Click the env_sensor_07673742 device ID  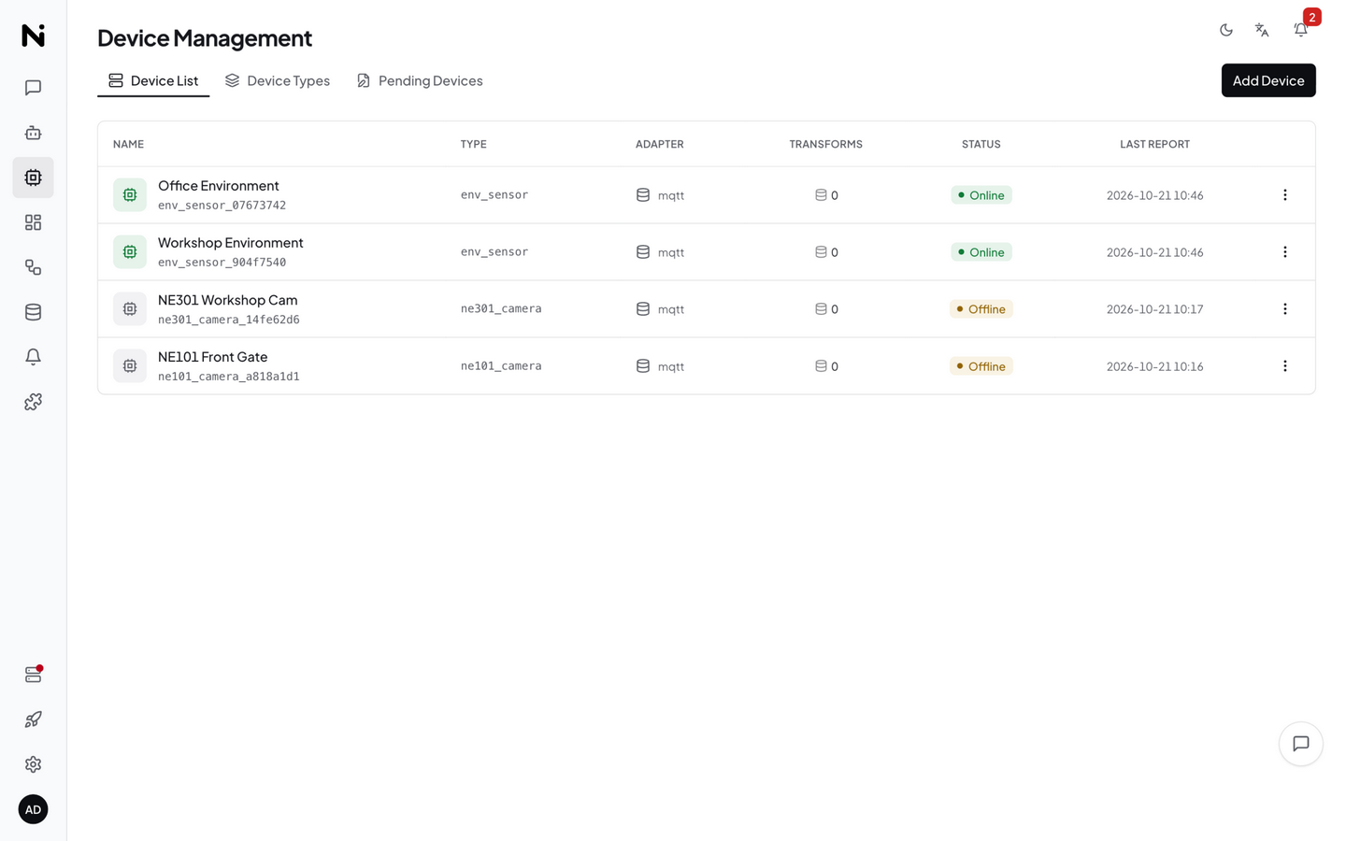click(x=222, y=206)
